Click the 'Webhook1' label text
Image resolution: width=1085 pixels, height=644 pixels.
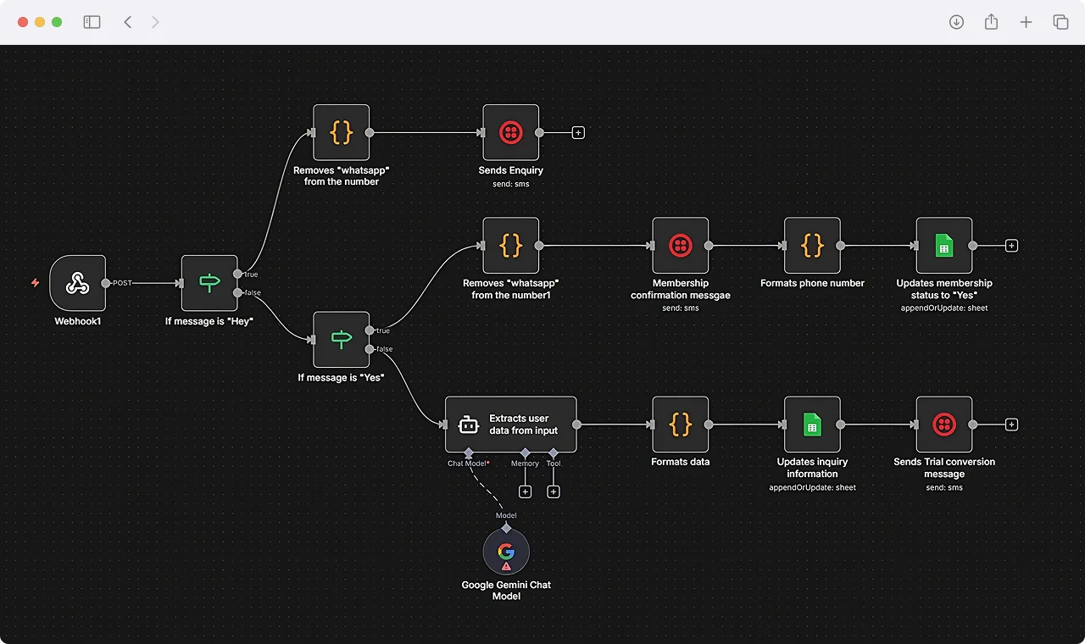click(x=78, y=321)
